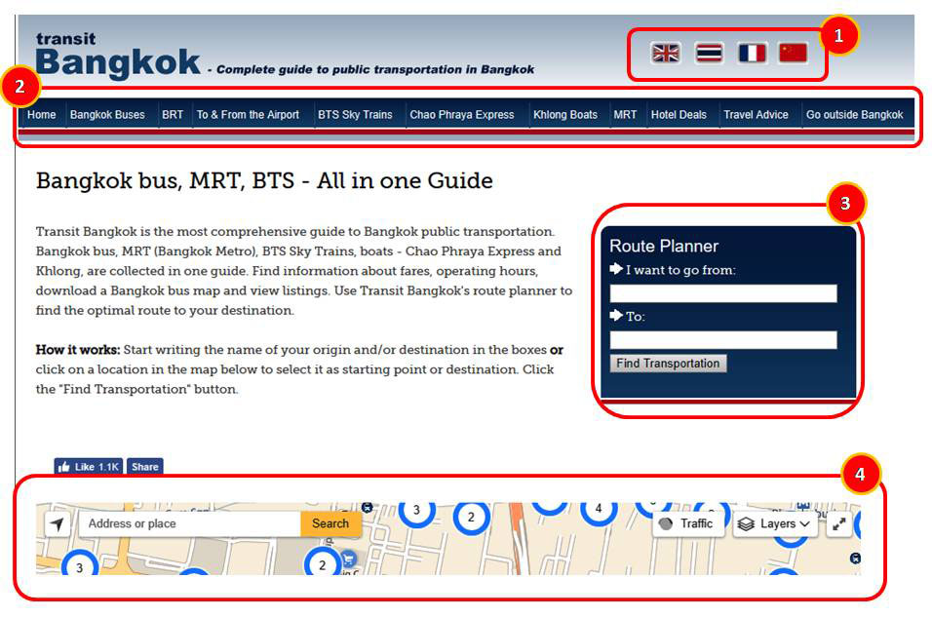This screenshot has height=617, width=932.
Task: Open To & From the Airport page
Action: [248, 115]
